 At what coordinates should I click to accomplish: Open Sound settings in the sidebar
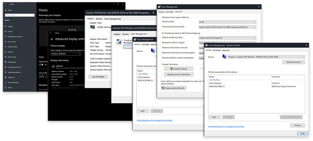point(10,31)
